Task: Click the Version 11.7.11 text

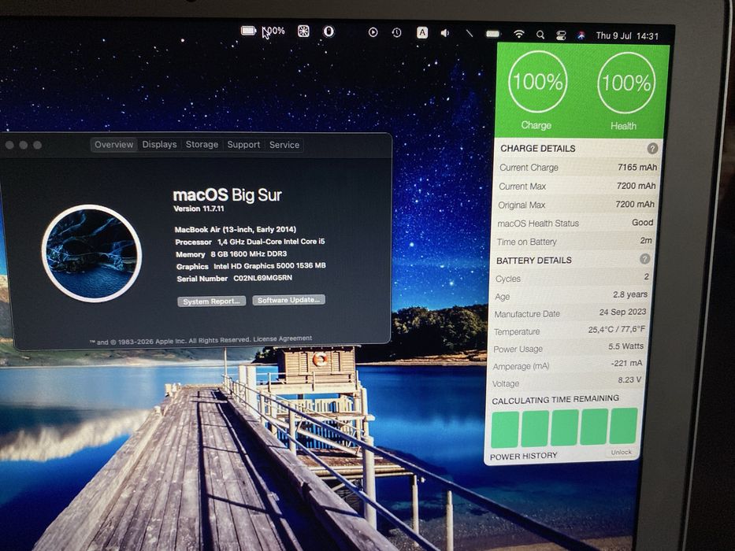Action: click(x=199, y=209)
